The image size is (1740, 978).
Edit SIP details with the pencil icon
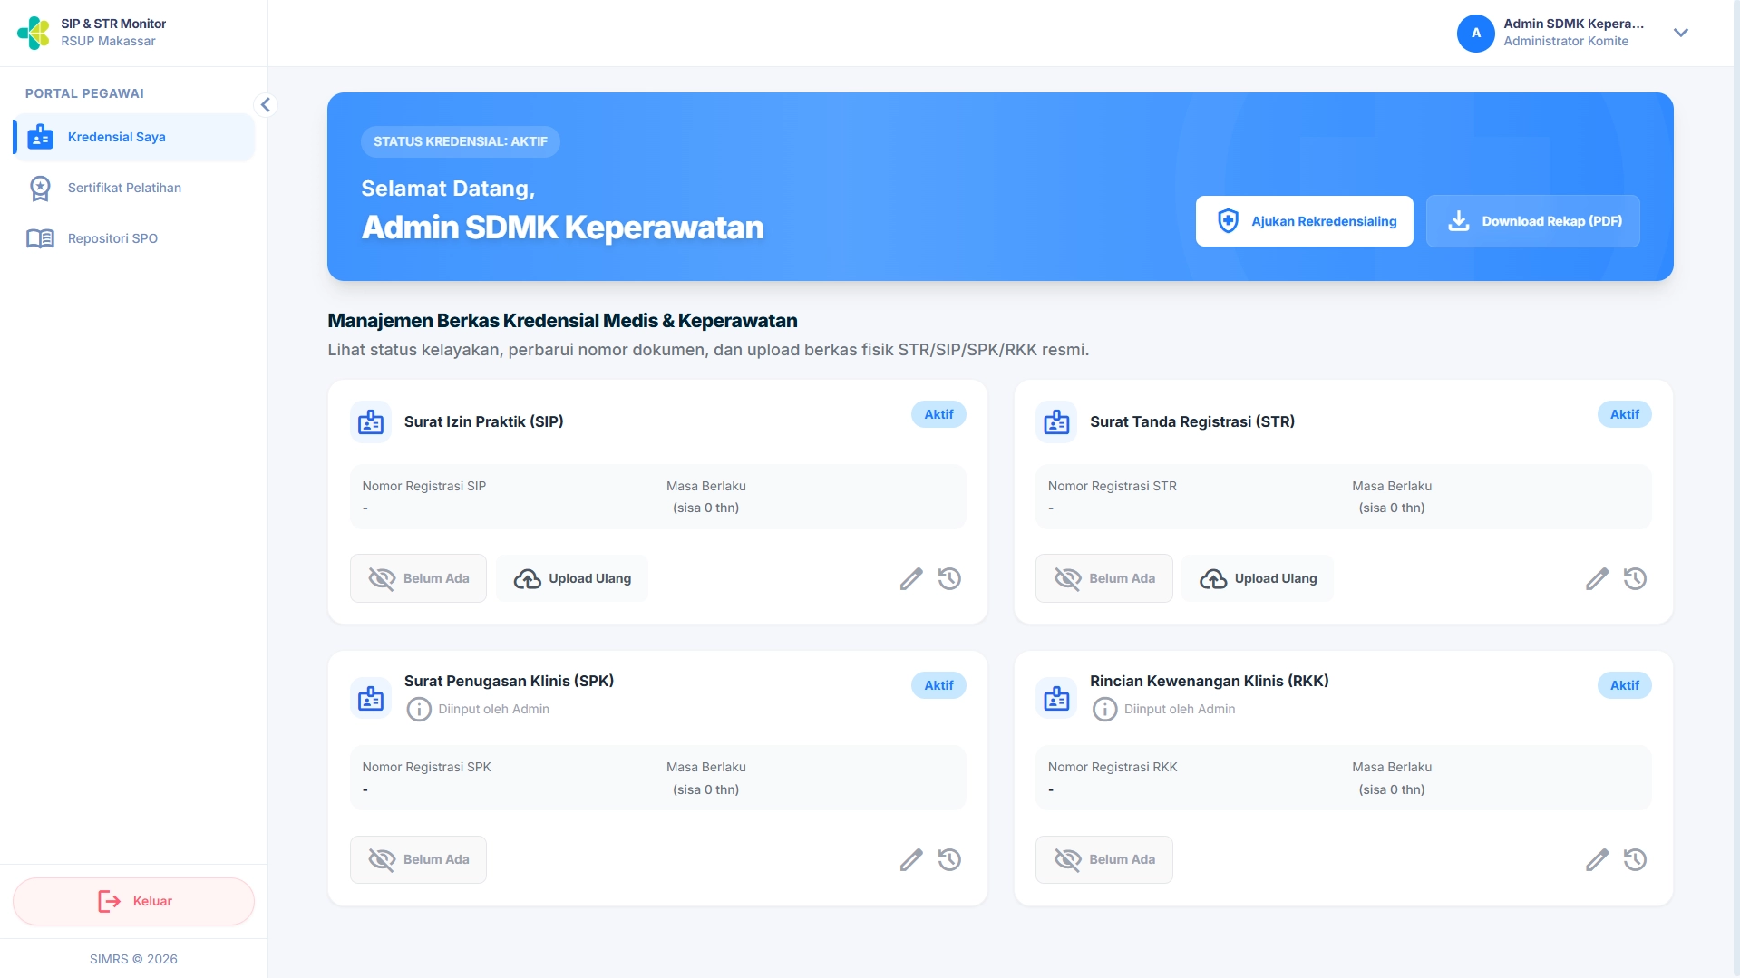[911, 578]
